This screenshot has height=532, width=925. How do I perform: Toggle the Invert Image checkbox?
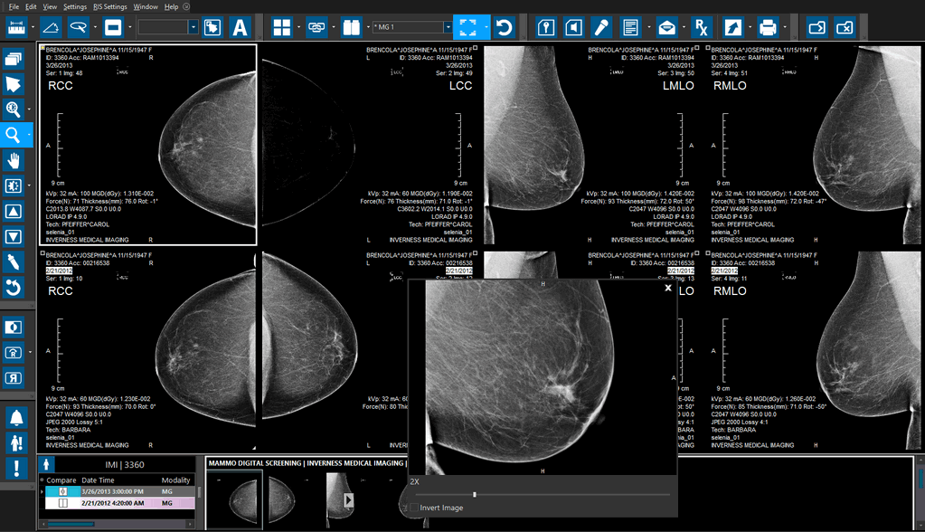(x=414, y=508)
